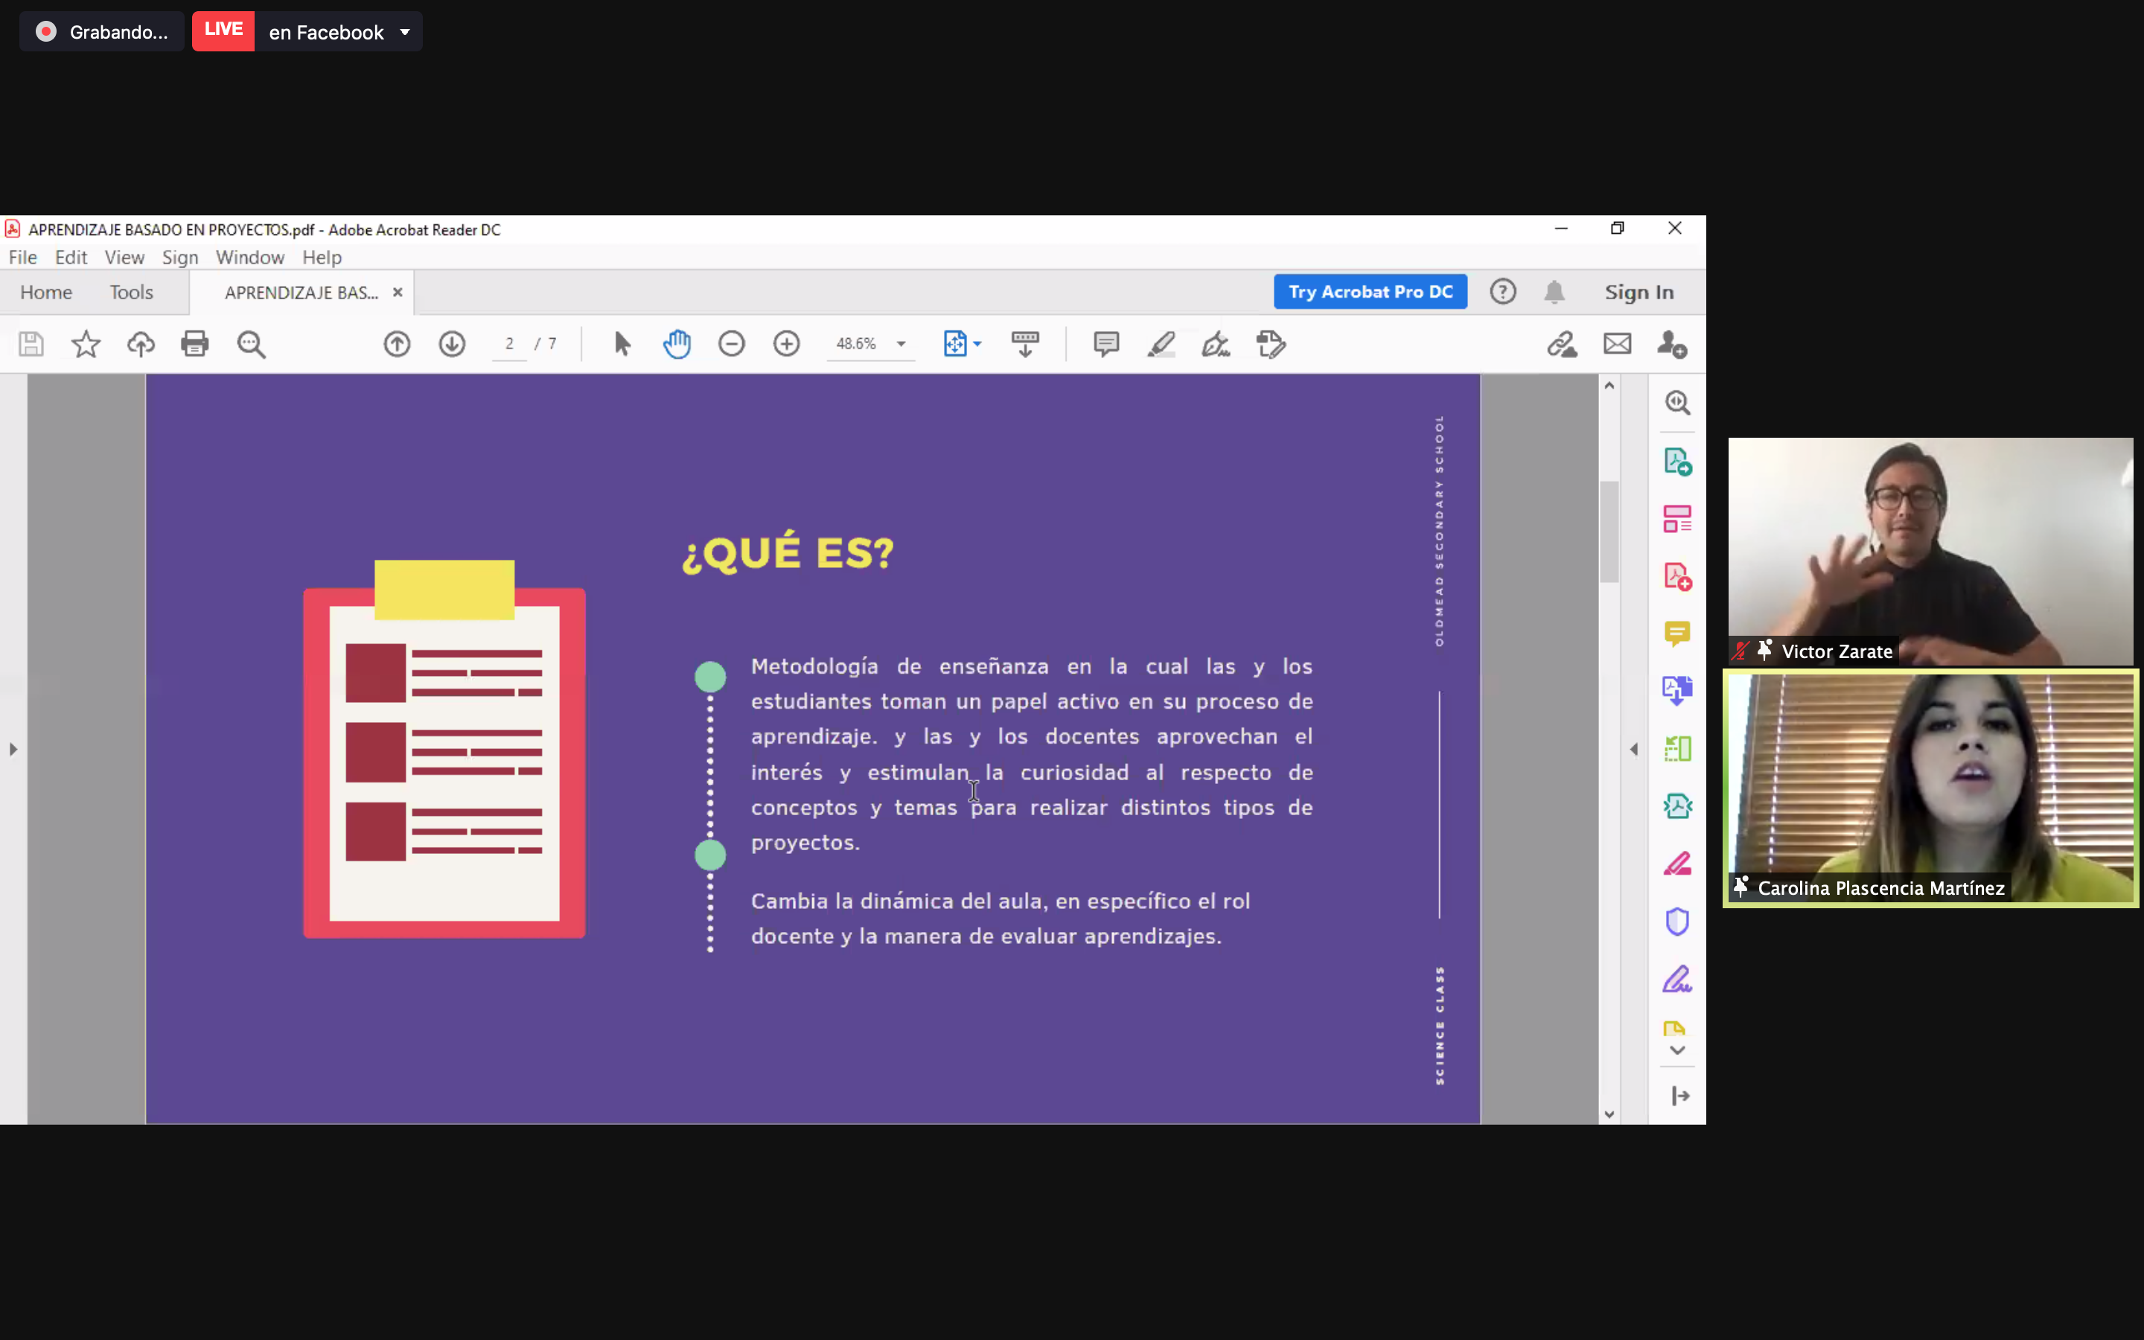The height and width of the screenshot is (1340, 2144).
Task: Open the View menu
Action: click(x=124, y=257)
